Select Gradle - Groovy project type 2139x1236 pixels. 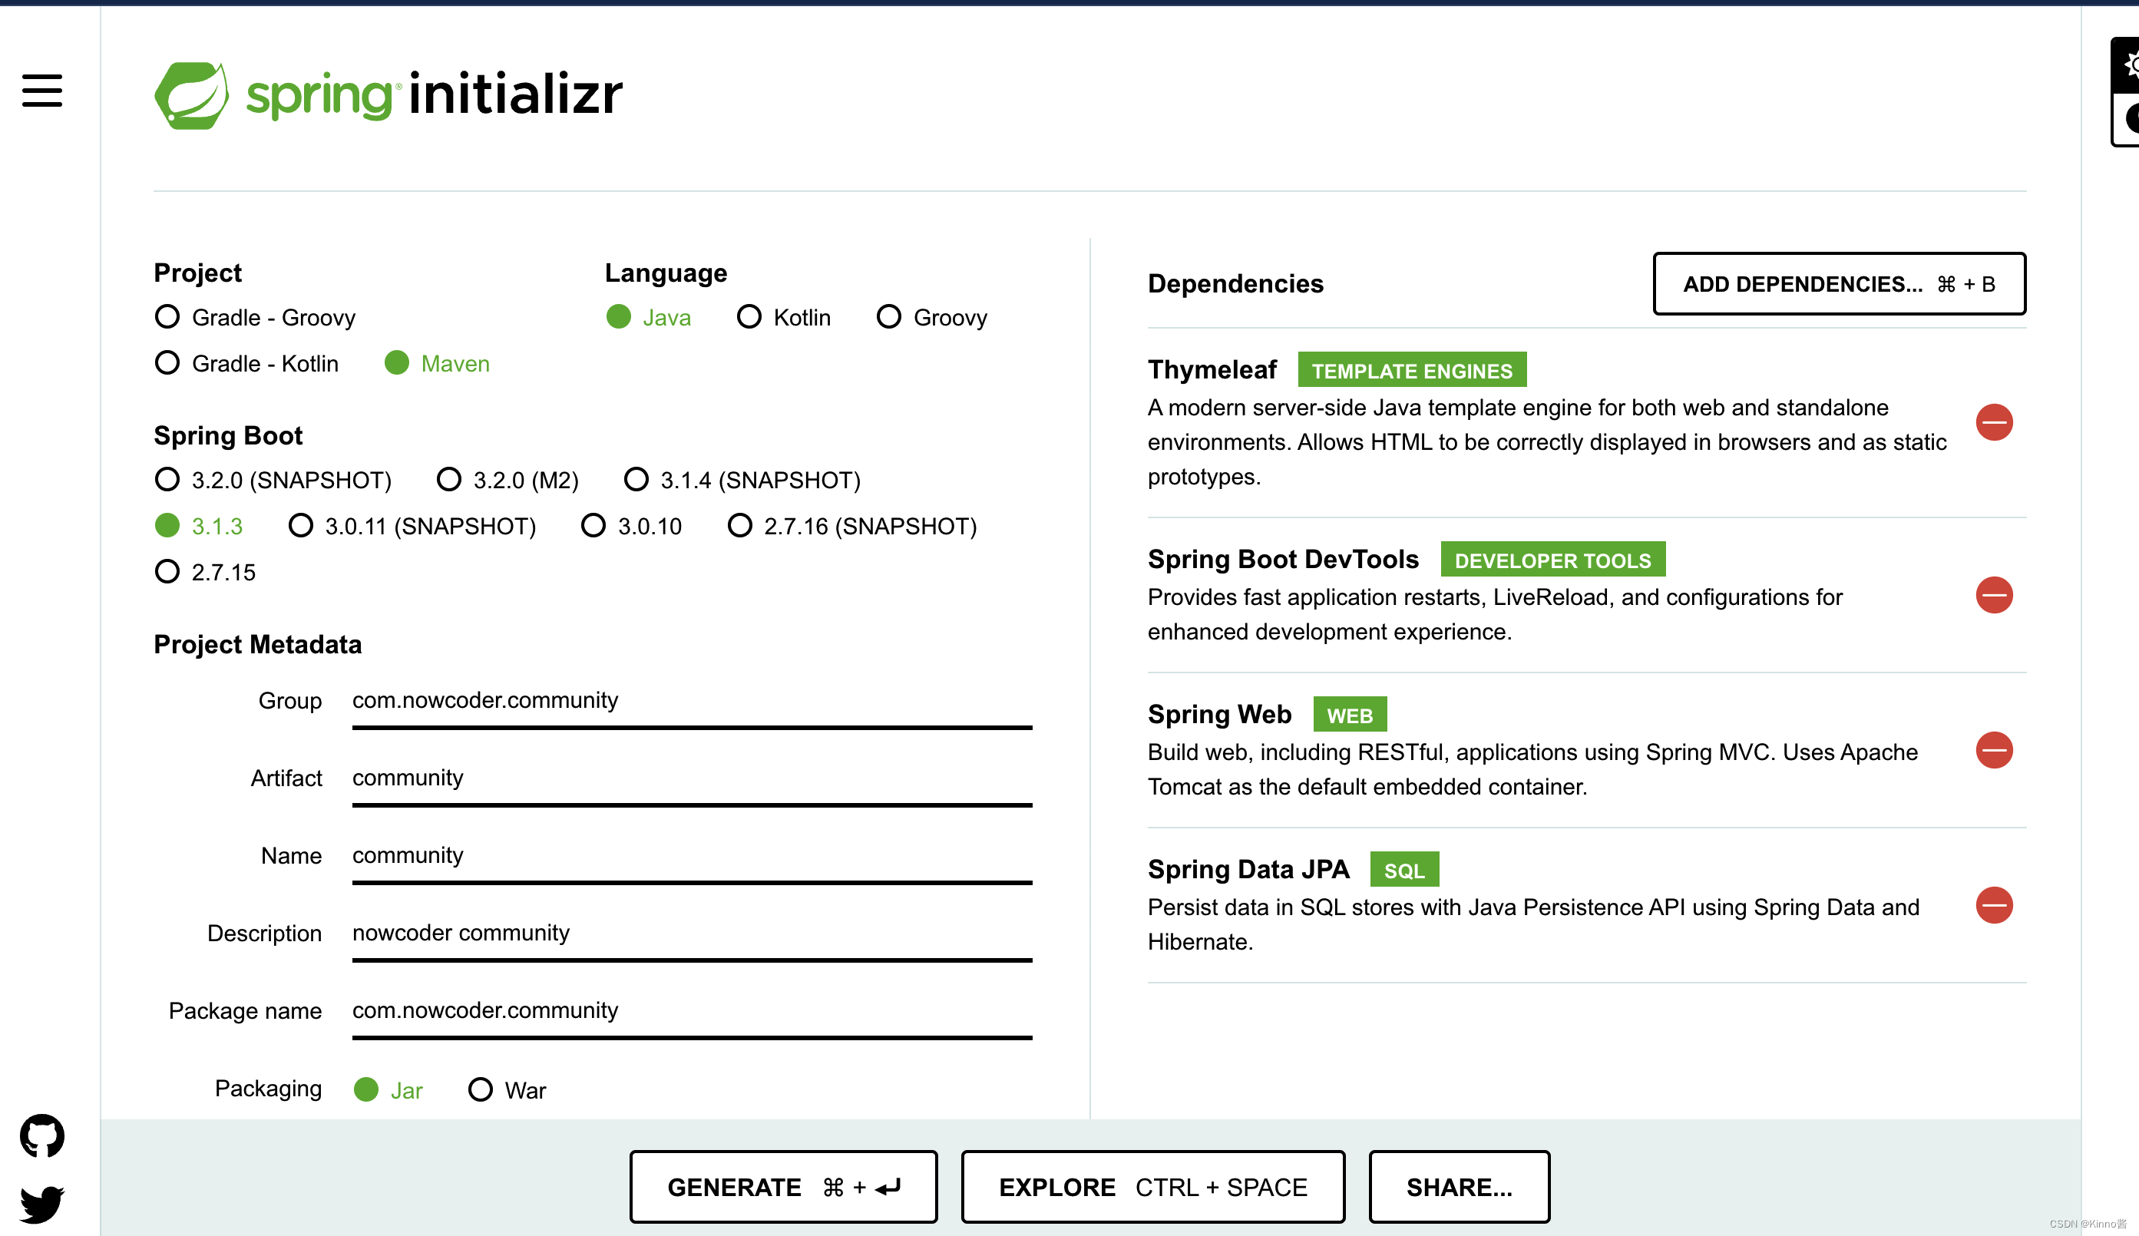(x=256, y=316)
